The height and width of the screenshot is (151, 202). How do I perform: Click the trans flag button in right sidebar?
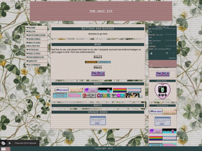pos(169,138)
